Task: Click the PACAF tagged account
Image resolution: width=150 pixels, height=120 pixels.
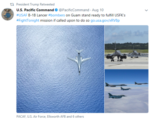Action: pos(21,116)
